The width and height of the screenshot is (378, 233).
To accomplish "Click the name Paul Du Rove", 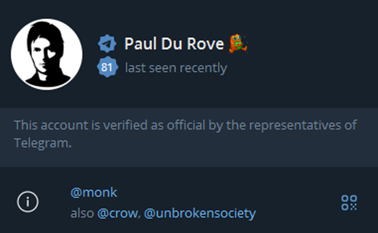I will point(174,44).
